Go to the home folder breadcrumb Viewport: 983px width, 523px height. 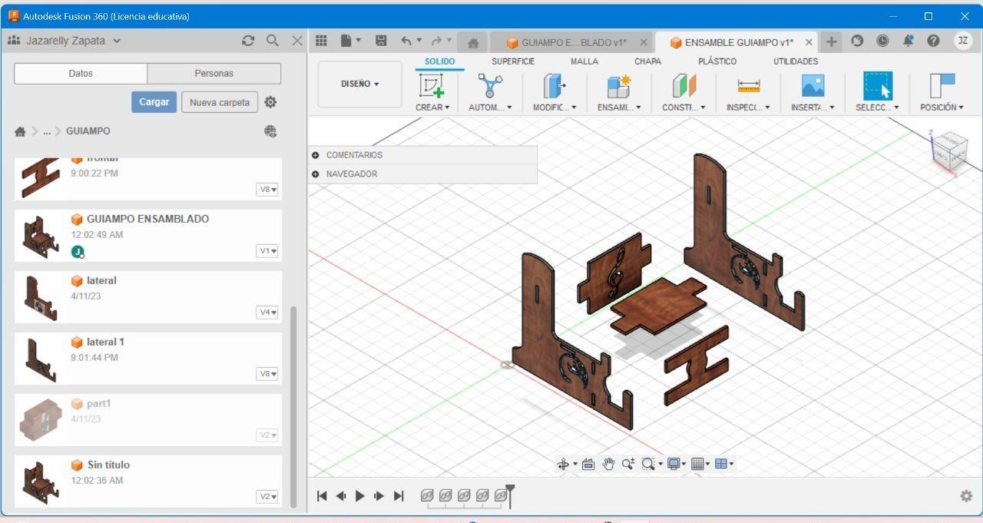coord(20,131)
